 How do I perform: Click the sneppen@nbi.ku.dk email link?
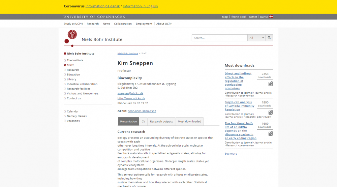pyautogui.click(x=130, y=93)
